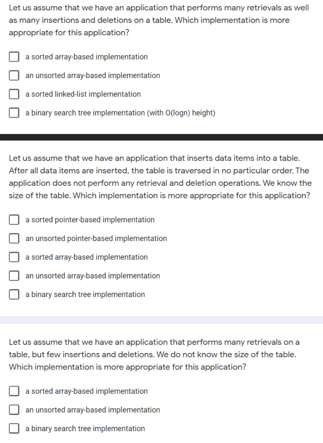Click the label 'a sorted linked-list implementation'
Screen dimensions: 323x443
[x=83, y=94]
